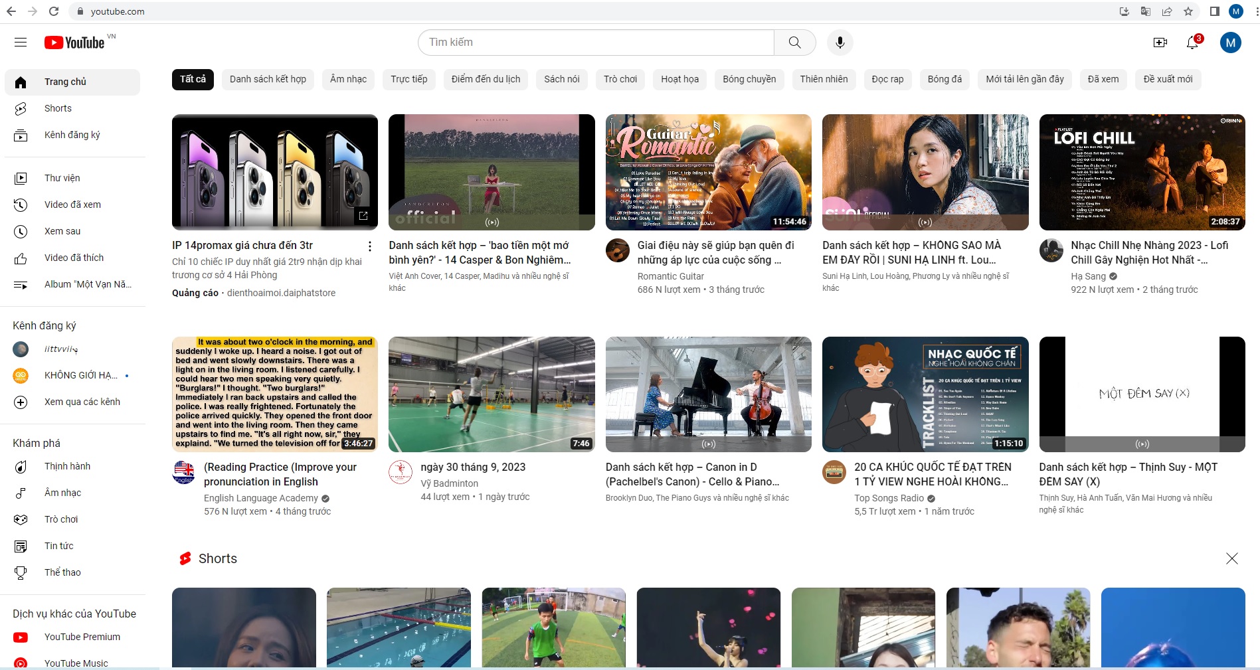Share this page from address bar
Image resolution: width=1260 pixels, height=670 pixels.
1167,11
